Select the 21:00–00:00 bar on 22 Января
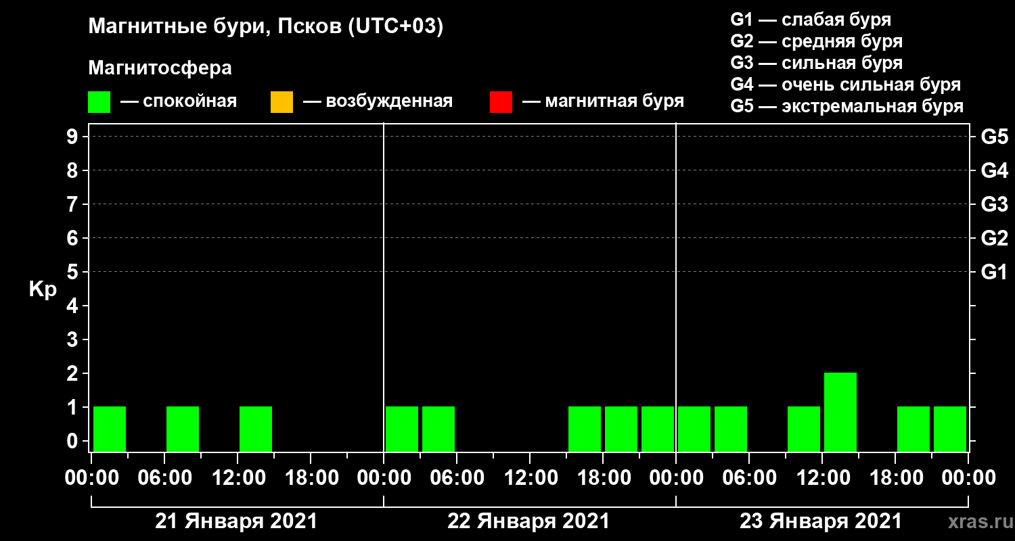 (x=658, y=429)
